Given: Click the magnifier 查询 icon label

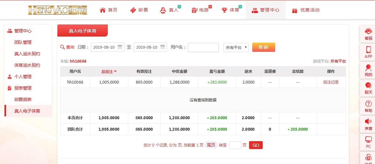Looking at the screenshot, I should tap(68, 47).
